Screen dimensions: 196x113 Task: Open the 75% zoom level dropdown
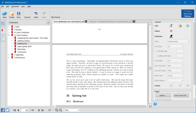pos(72,110)
